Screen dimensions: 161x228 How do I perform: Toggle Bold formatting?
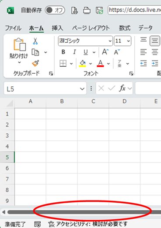coord(63,52)
